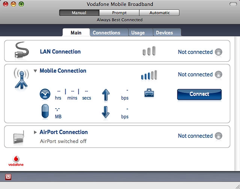Click the mobile signal strength bars
Screen dimensions: 240x189
click(x=149, y=75)
